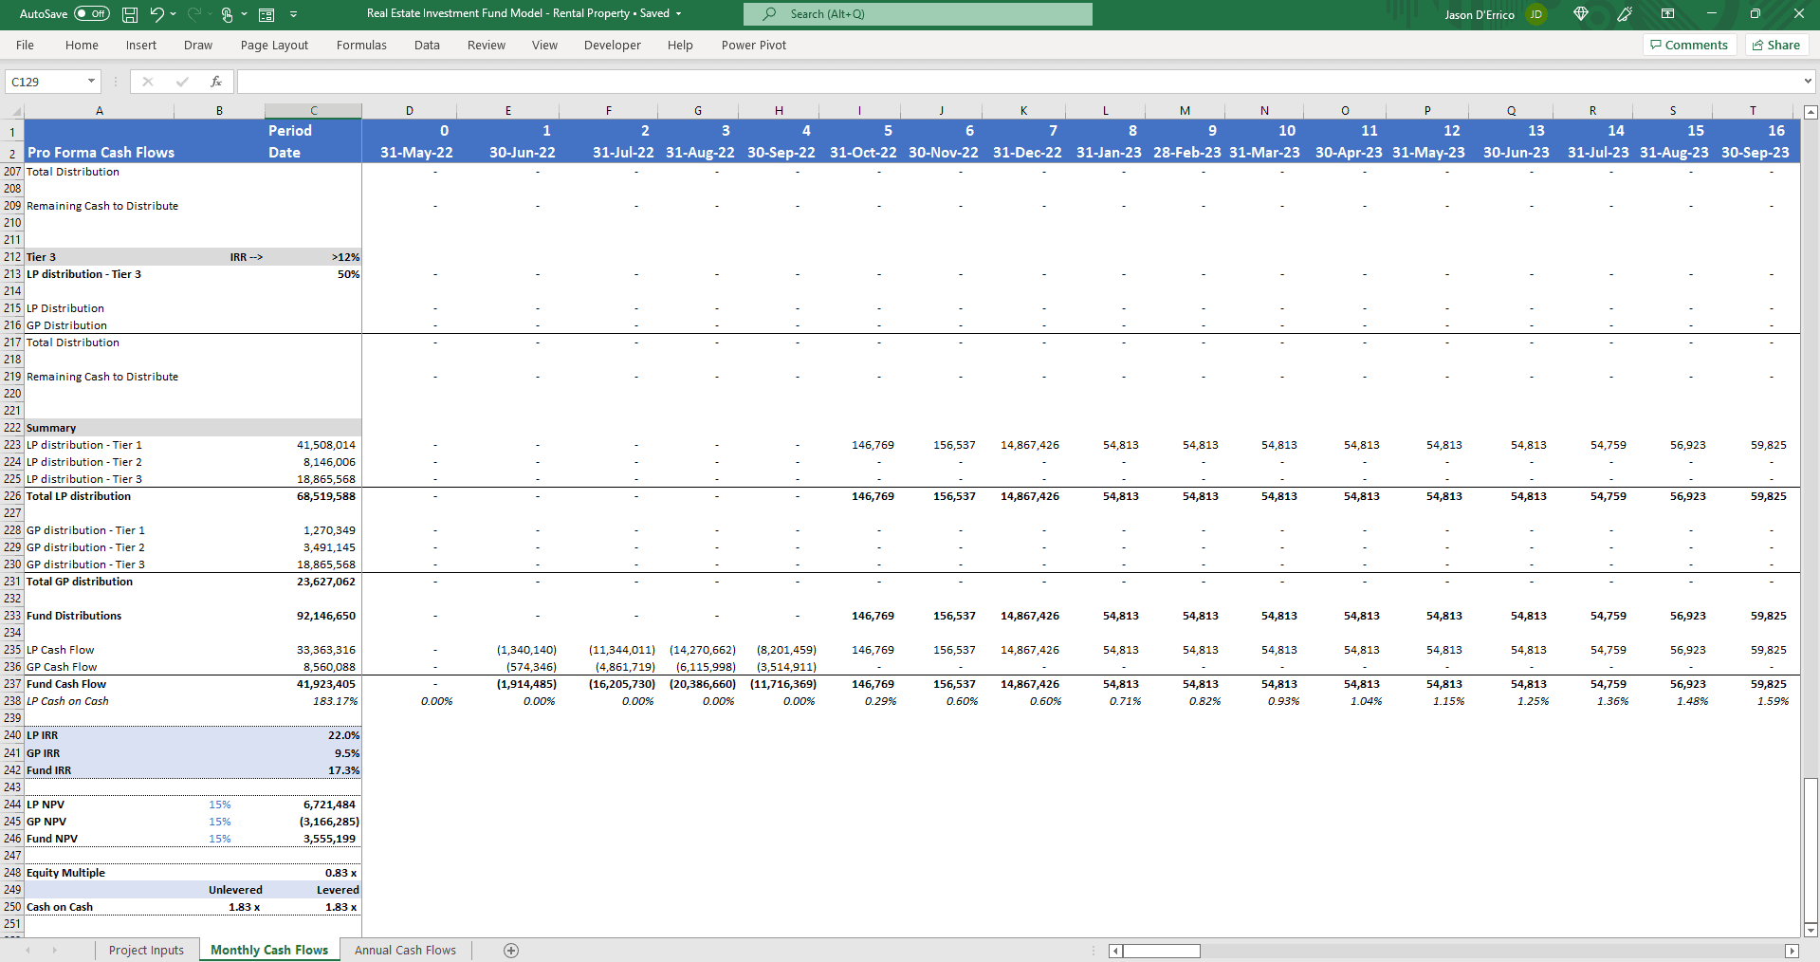The width and height of the screenshot is (1820, 962).
Task: Expand the formula bar chevron
Action: coord(1808,82)
